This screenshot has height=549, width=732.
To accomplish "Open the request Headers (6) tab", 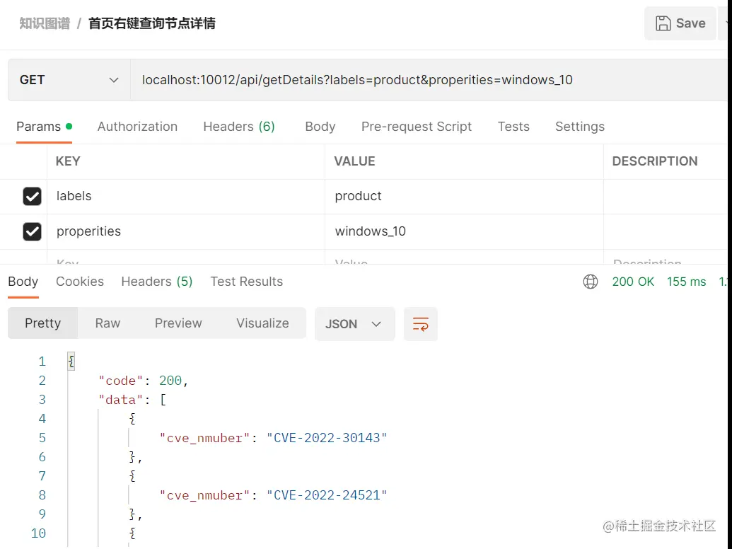I will (239, 127).
